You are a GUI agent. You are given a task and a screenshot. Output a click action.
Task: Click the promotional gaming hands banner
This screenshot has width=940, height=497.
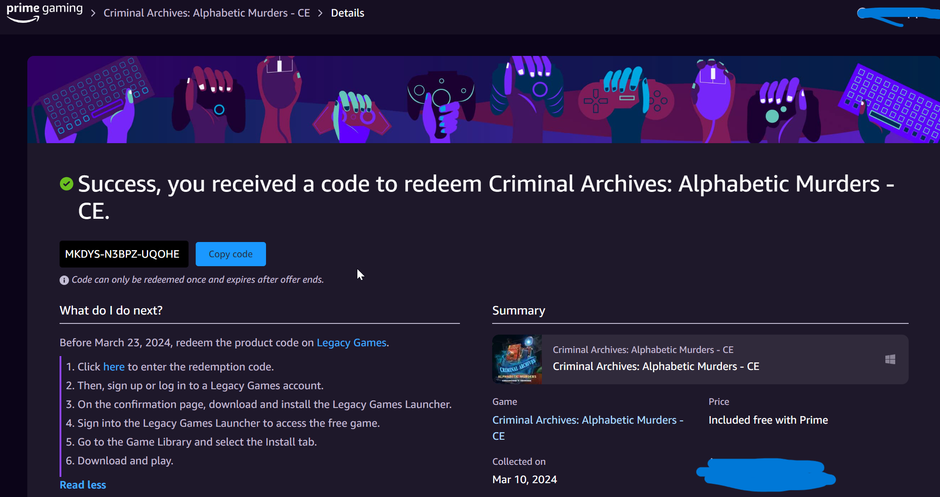(483, 99)
